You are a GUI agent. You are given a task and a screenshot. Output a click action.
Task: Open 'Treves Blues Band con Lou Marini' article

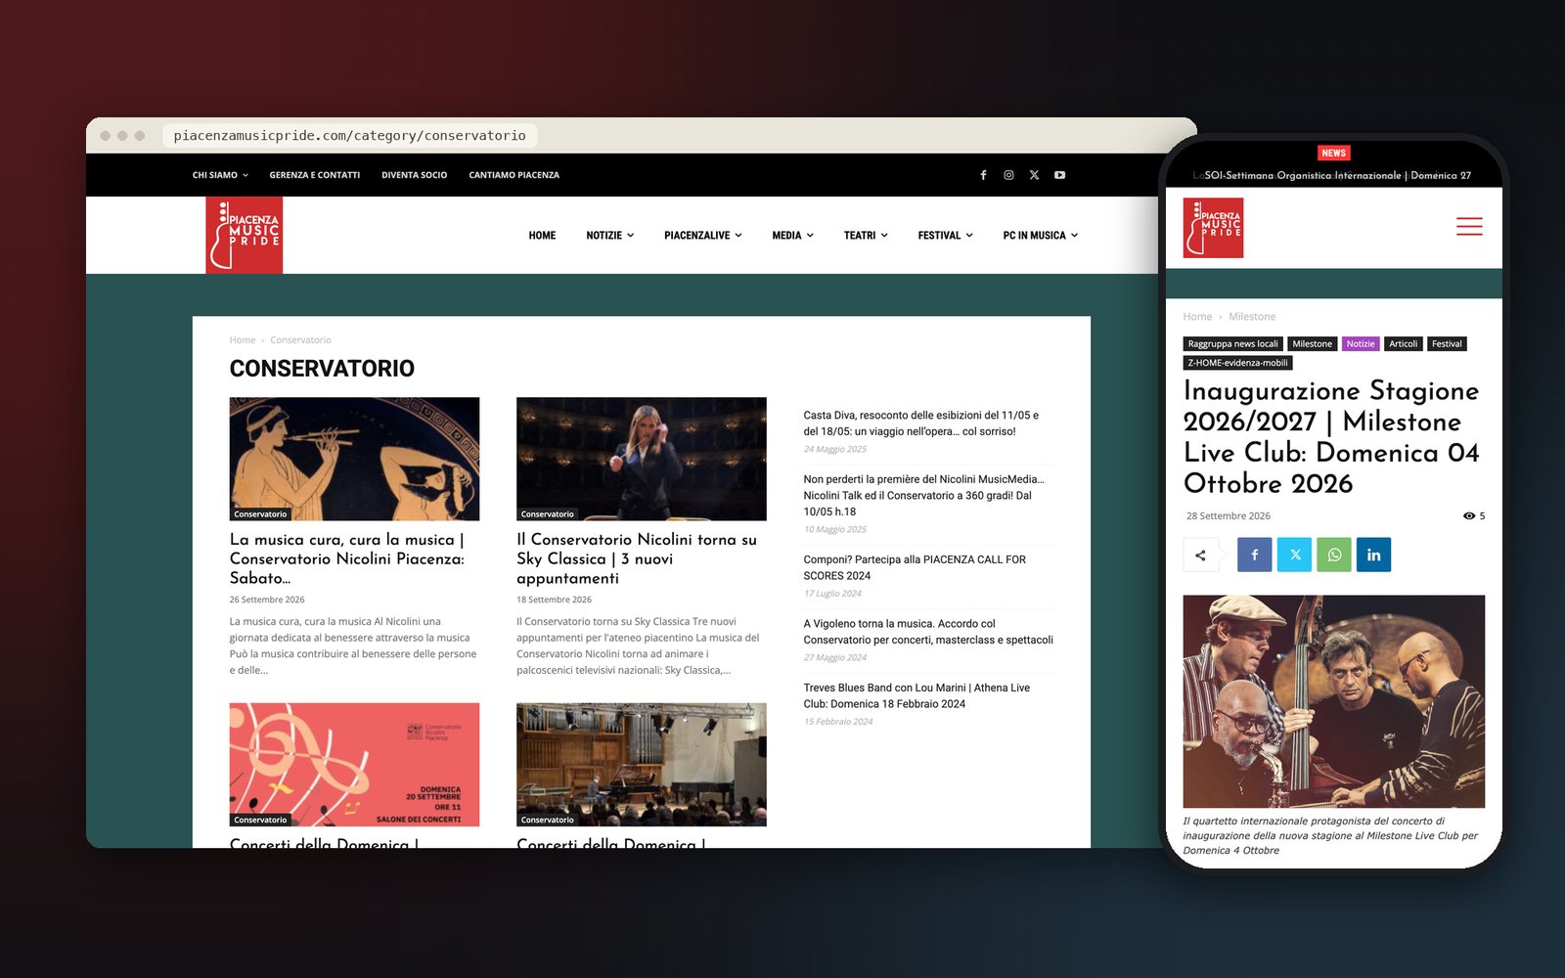point(917,695)
